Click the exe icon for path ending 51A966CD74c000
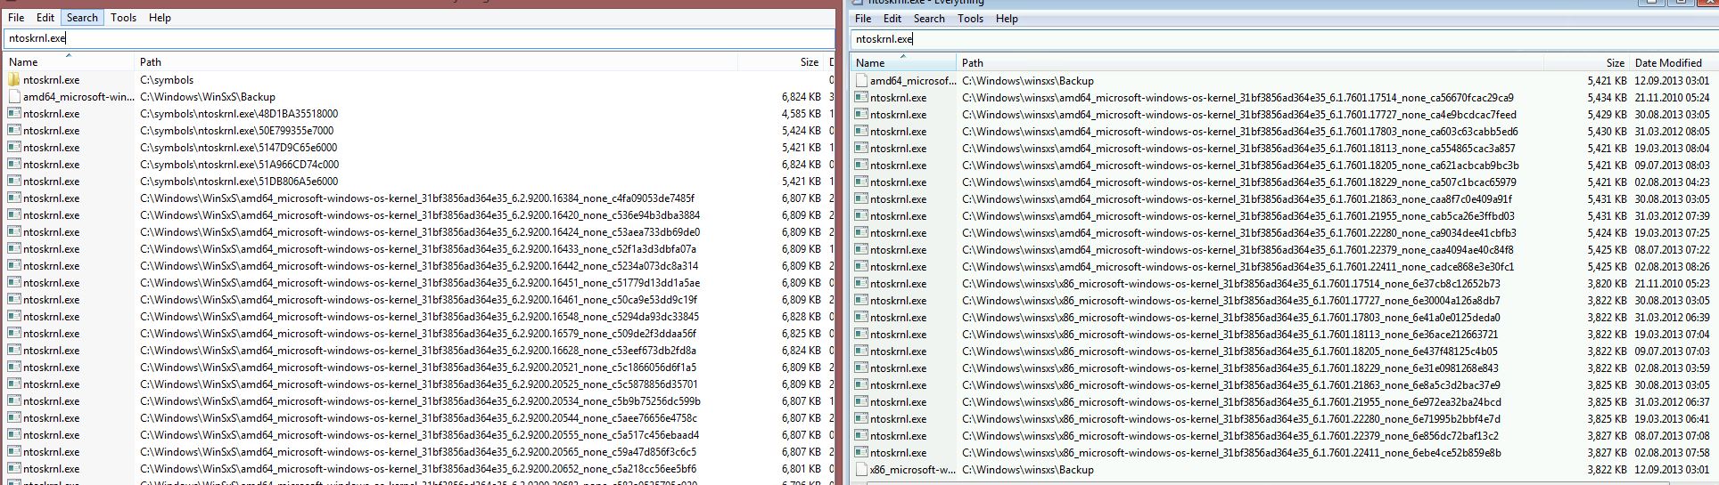The height and width of the screenshot is (485, 1719). tap(14, 165)
